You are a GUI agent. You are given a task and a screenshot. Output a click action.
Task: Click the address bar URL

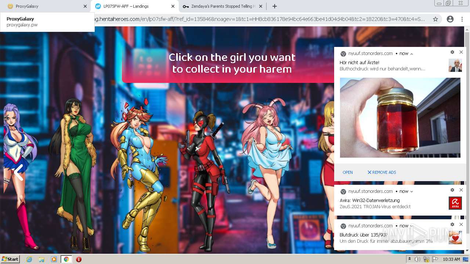point(260,19)
